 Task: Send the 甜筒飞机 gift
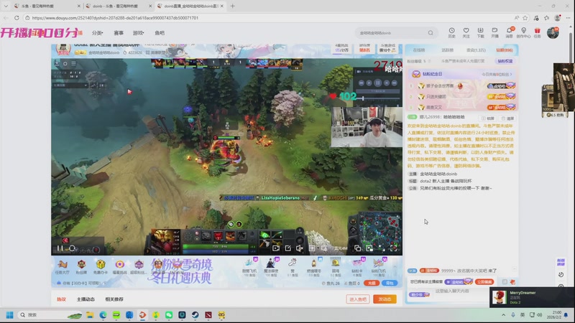249,266
